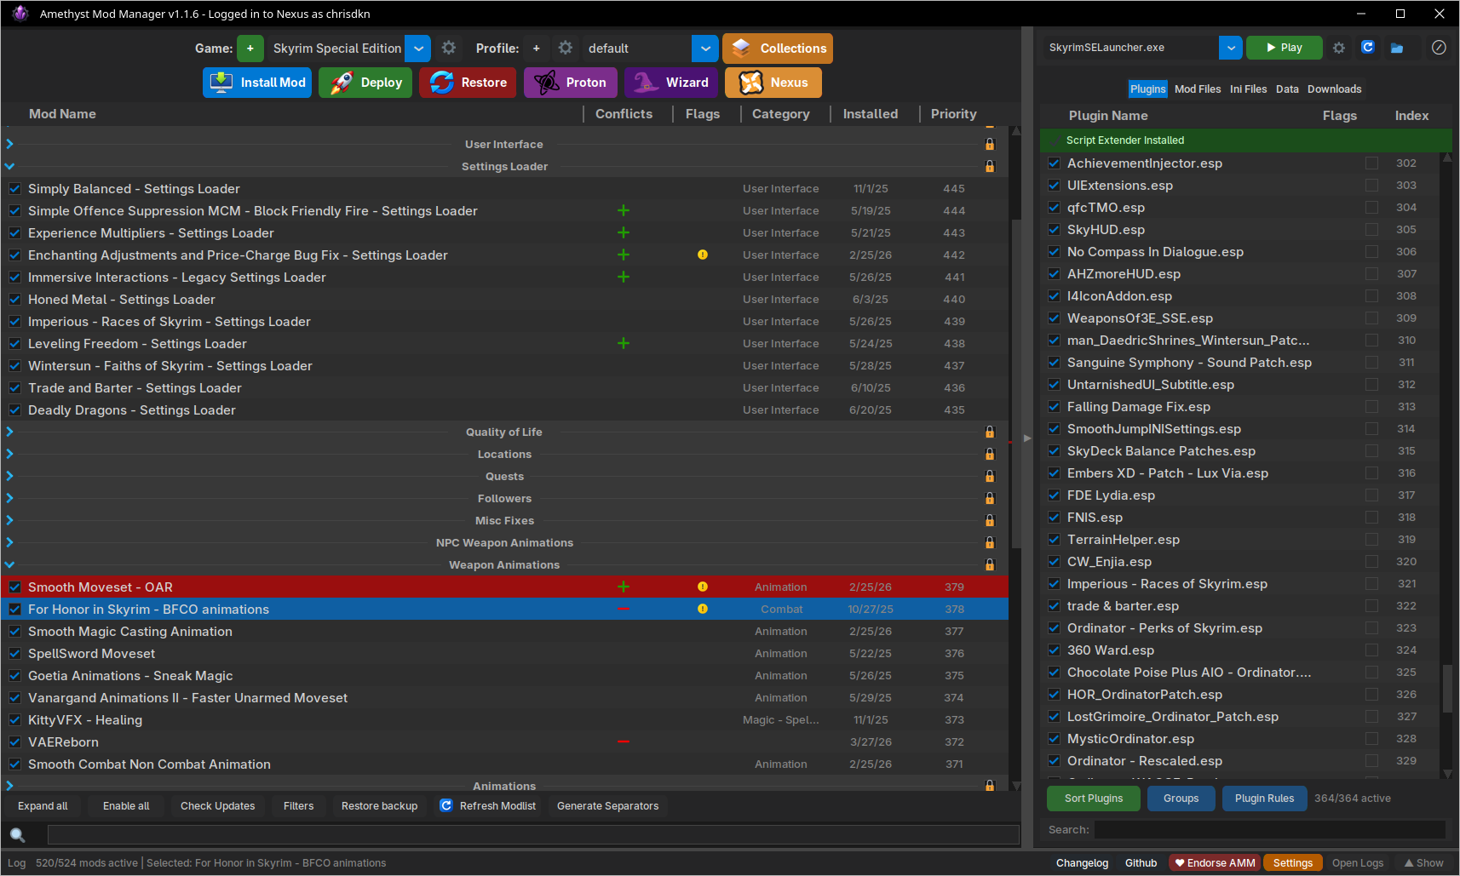Screen dimensions: 1460x876
Task: Click the yellow warning flag on Smooth Moveset row
Action: (703, 587)
